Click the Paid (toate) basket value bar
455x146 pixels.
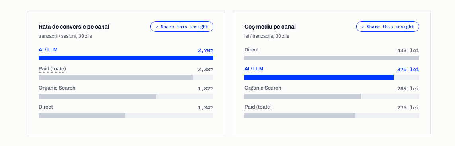pyautogui.click(x=332, y=115)
